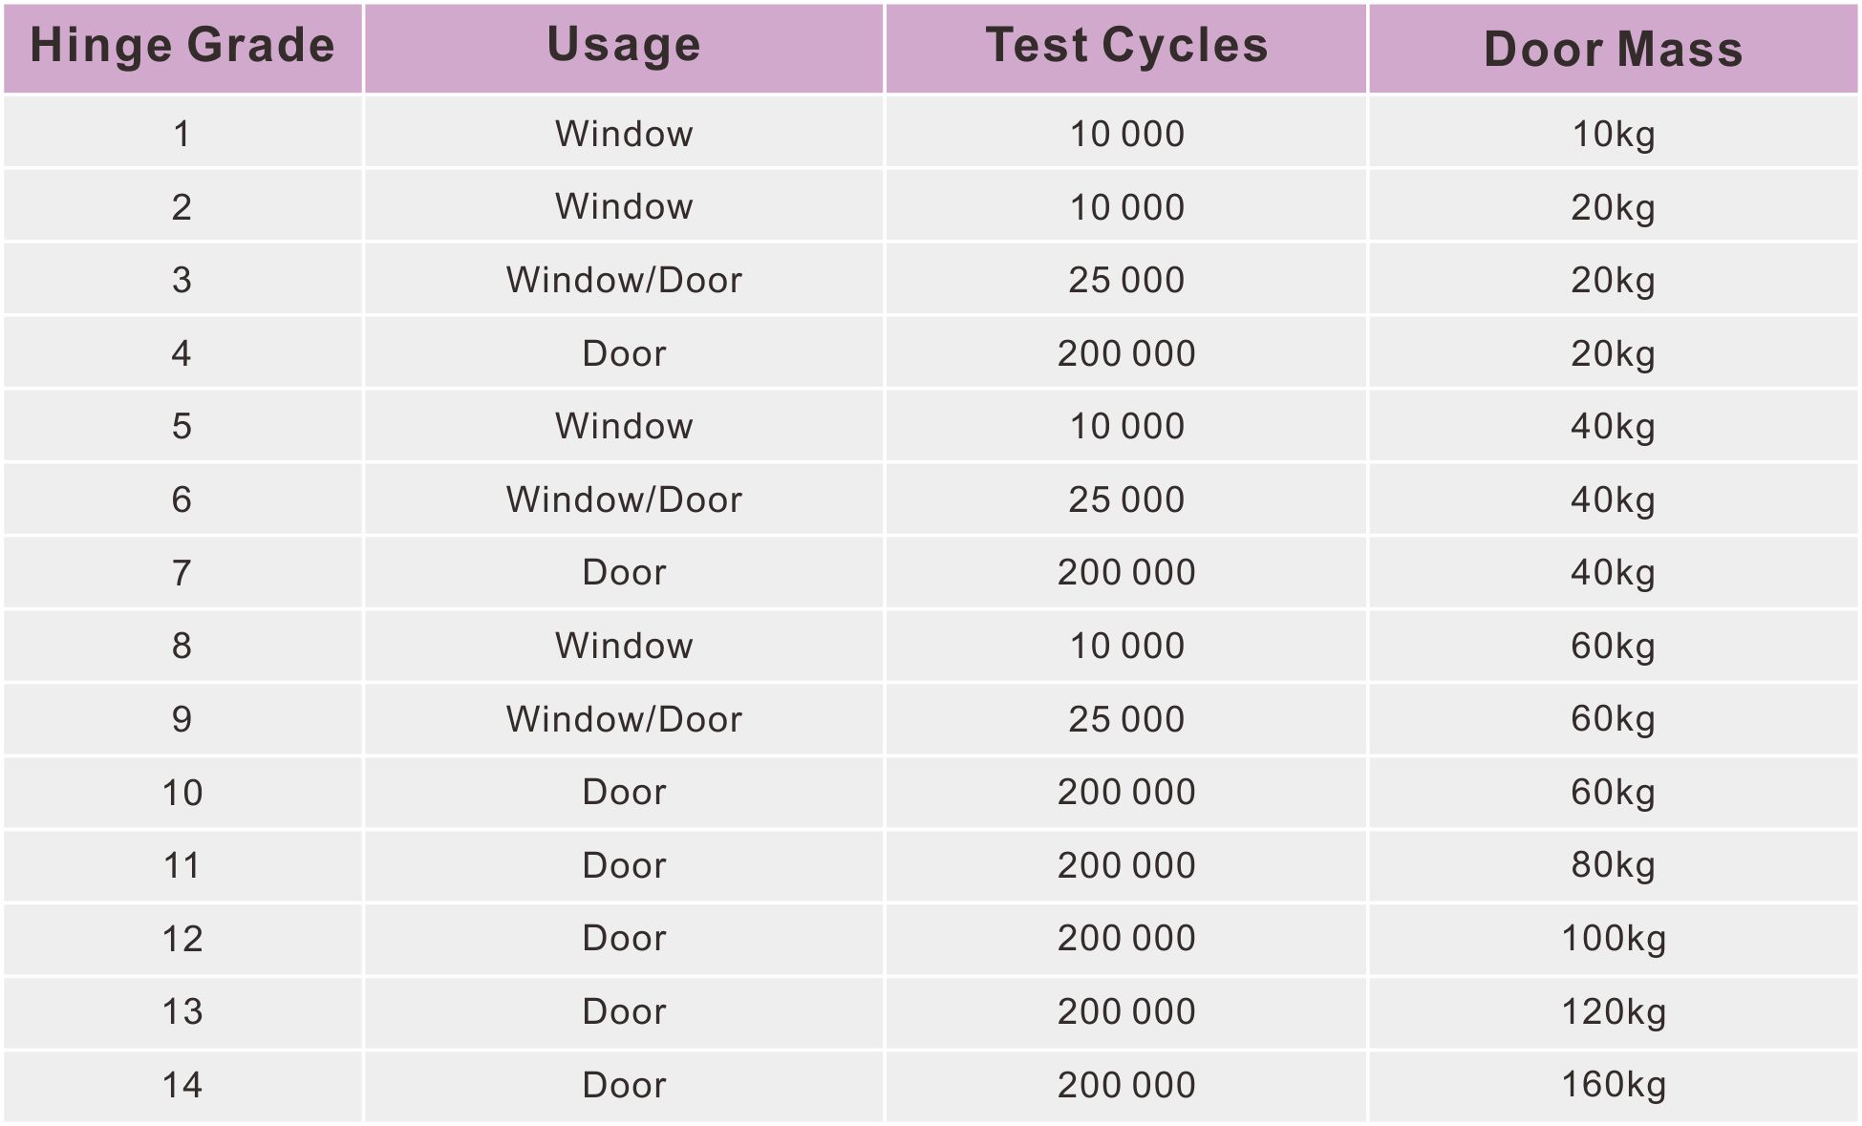Select the Door Mass column header

coord(1613,50)
